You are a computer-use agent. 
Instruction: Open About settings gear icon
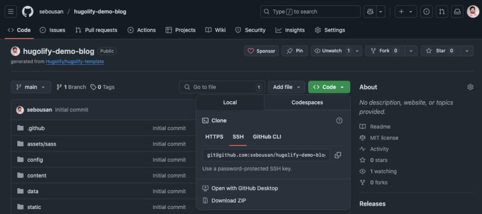(x=470, y=87)
